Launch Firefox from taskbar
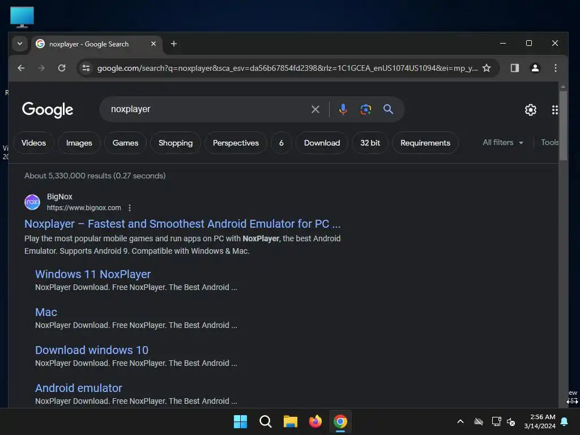This screenshot has height=435, width=580. 315,421
